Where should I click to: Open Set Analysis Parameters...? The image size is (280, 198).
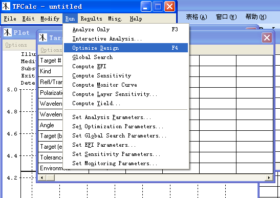126,117
